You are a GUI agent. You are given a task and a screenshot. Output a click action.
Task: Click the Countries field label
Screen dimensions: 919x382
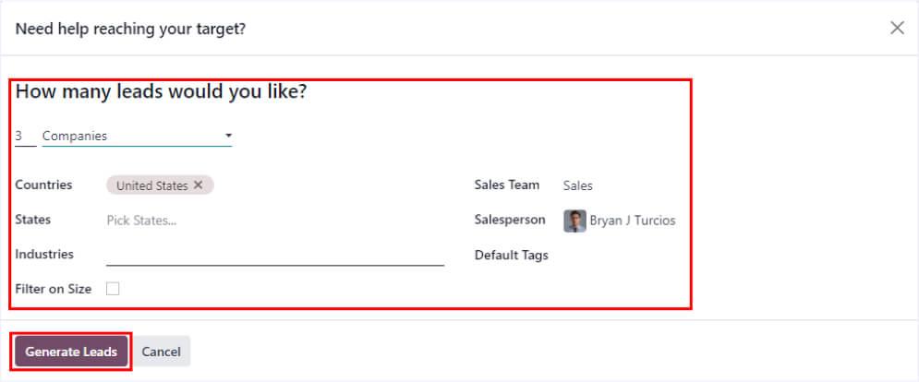pos(43,185)
